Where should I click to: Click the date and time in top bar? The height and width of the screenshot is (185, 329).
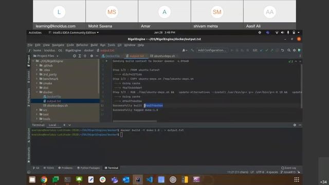164,32
